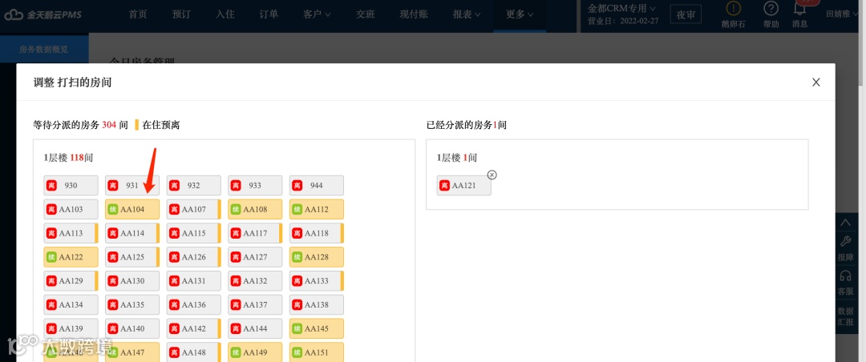Open the 交班 menu
Screen dimensions: 866x362
365,14
